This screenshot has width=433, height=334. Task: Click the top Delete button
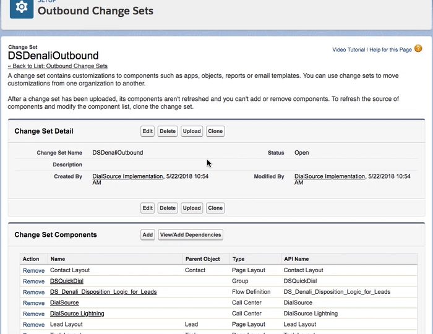(x=168, y=131)
